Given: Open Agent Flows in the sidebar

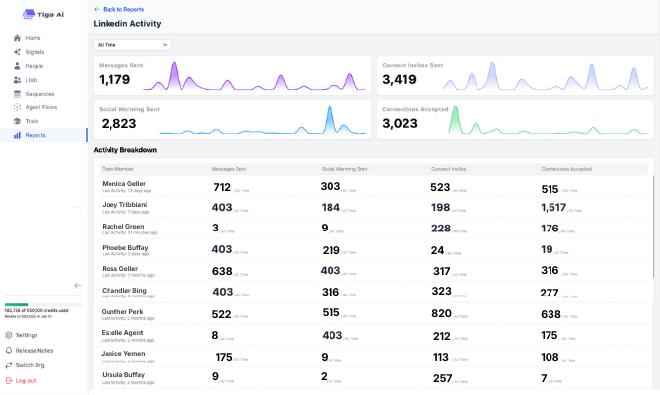Looking at the screenshot, I should (x=40, y=107).
